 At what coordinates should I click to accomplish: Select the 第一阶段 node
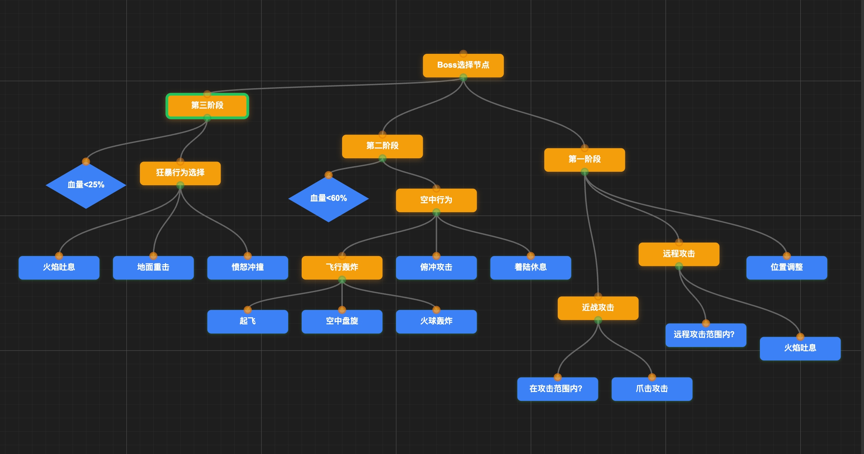click(584, 160)
